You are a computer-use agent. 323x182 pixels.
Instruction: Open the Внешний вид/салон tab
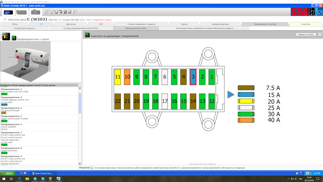coord(220,24)
